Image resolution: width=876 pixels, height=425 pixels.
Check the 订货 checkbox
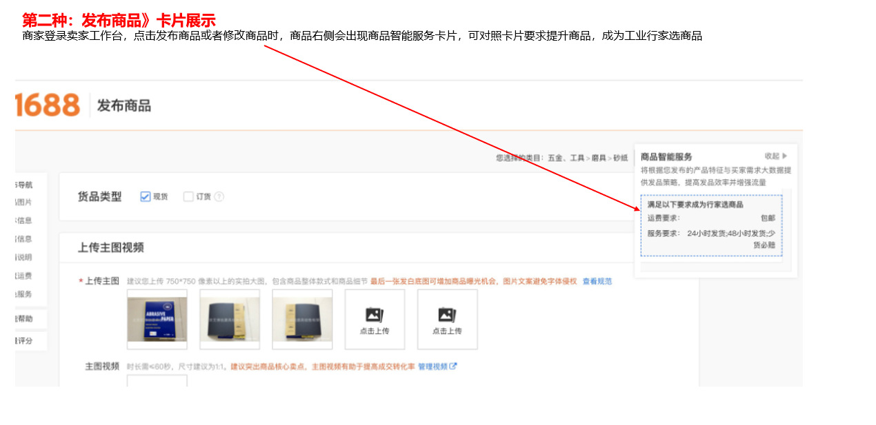click(188, 197)
